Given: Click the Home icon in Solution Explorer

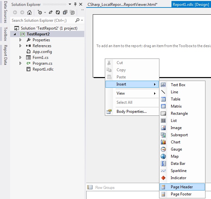Looking at the screenshot, I should pyautogui.click(x=29, y=12).
